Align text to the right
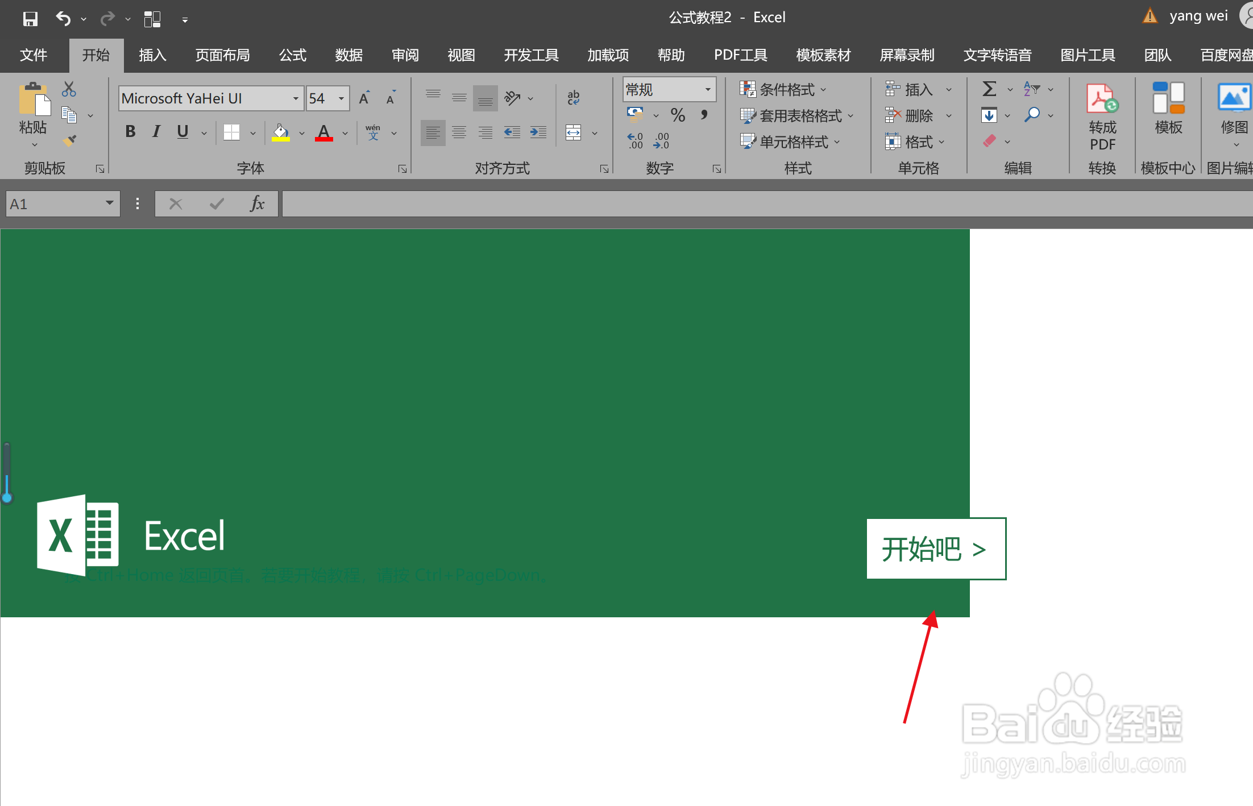Image resolution: width=1253 pixels, height=806 pixels. 486,132
